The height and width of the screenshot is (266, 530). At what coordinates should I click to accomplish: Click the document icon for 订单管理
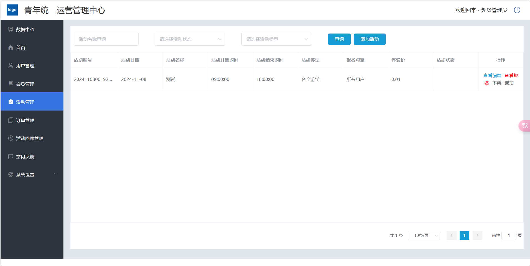[x=11, y=120]
